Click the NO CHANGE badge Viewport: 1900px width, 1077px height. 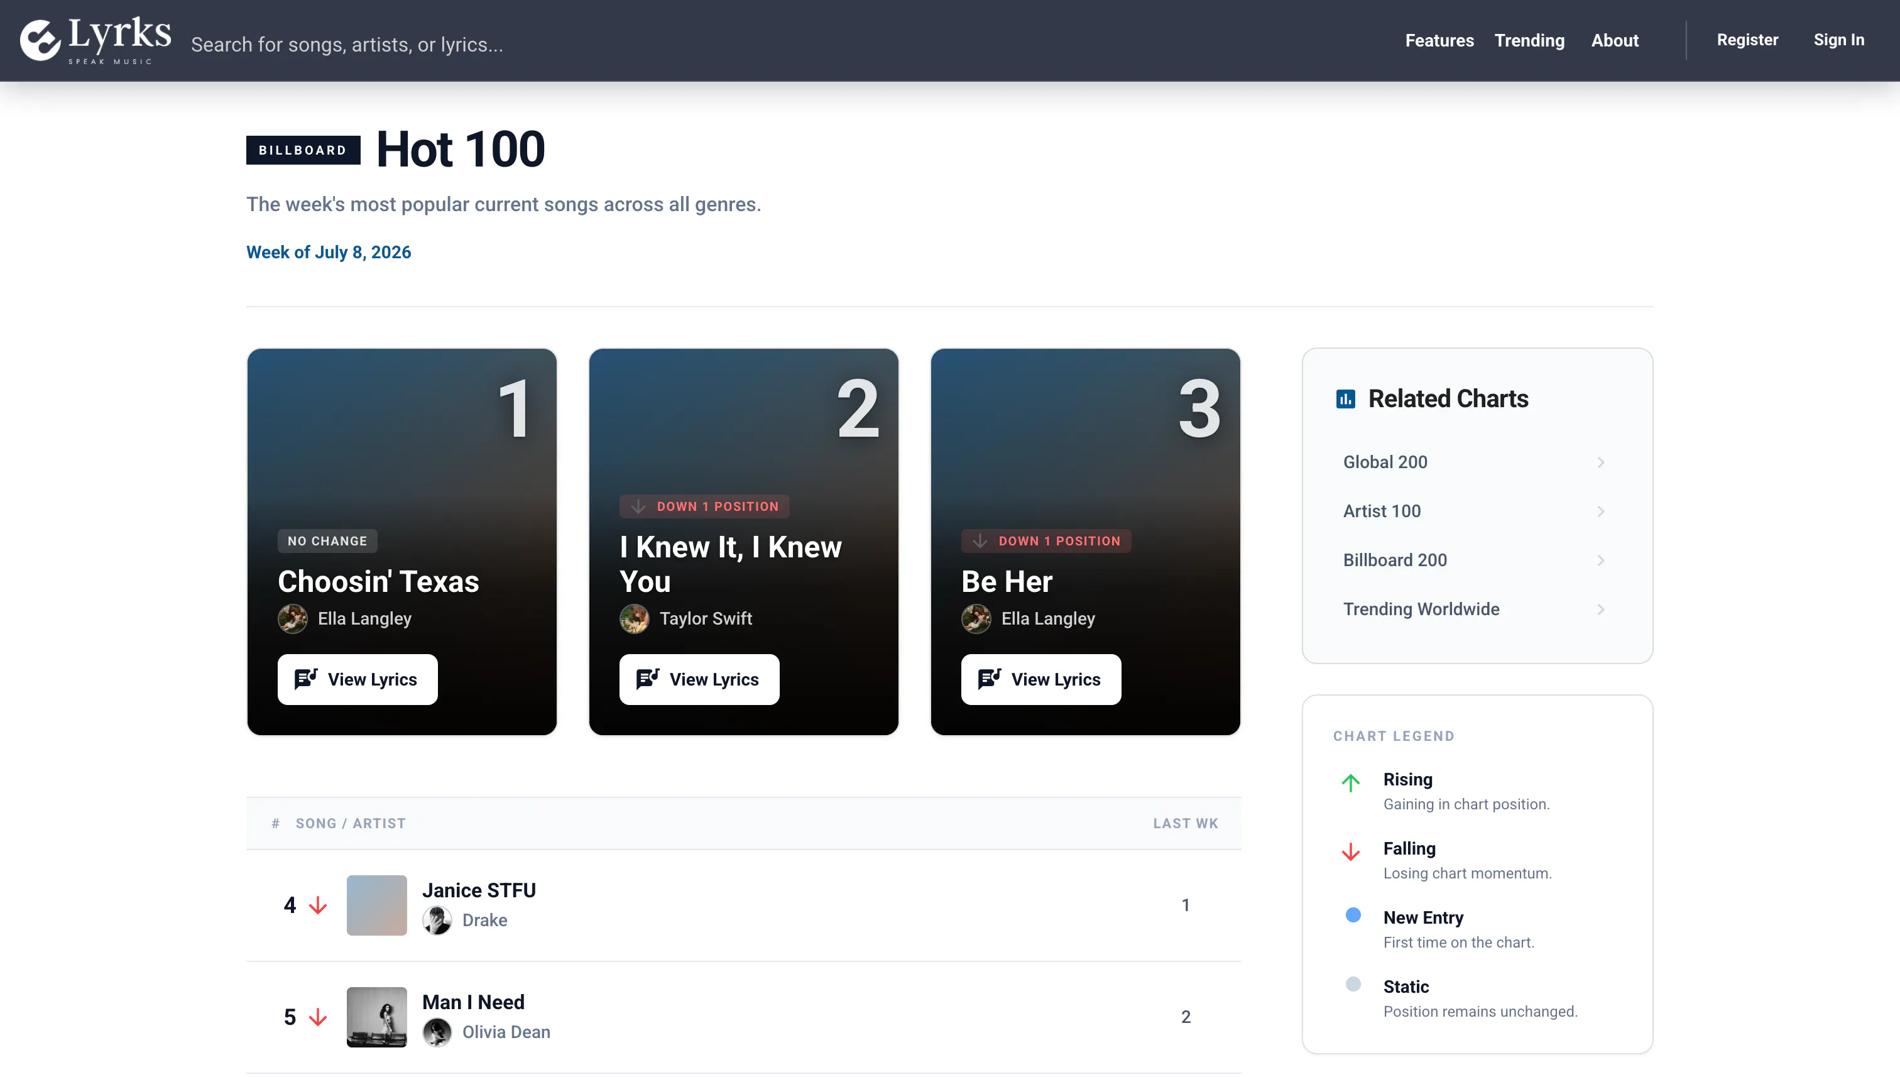pos(327,542)
